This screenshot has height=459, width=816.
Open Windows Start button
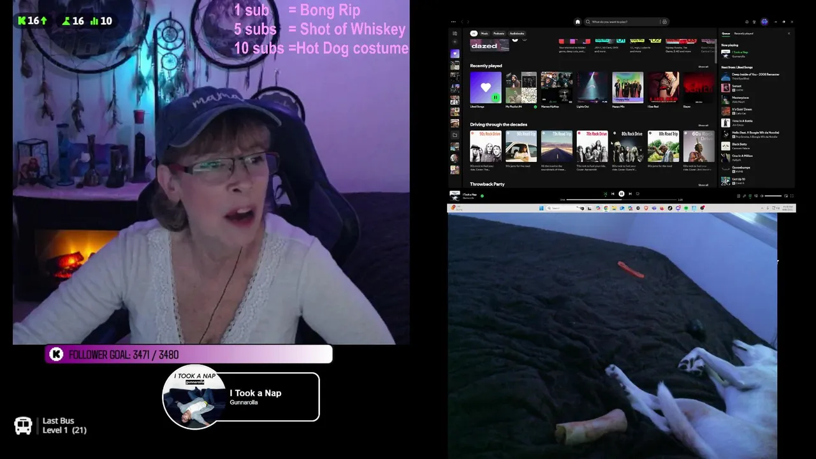[541, 208]
